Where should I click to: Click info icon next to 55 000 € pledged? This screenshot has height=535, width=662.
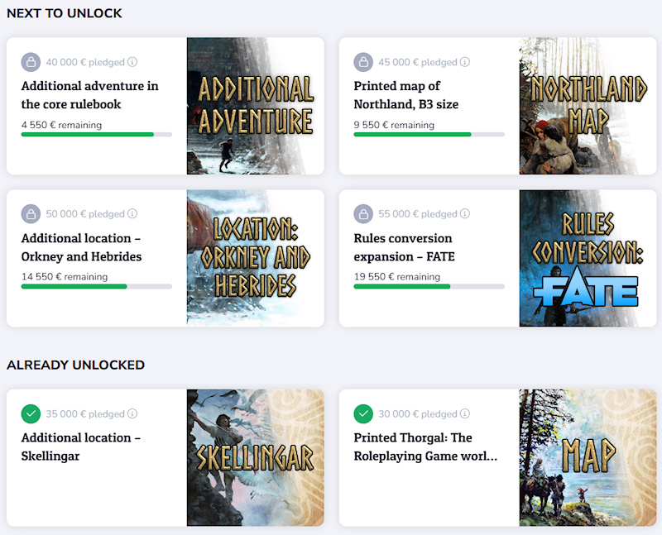point(465,214)
